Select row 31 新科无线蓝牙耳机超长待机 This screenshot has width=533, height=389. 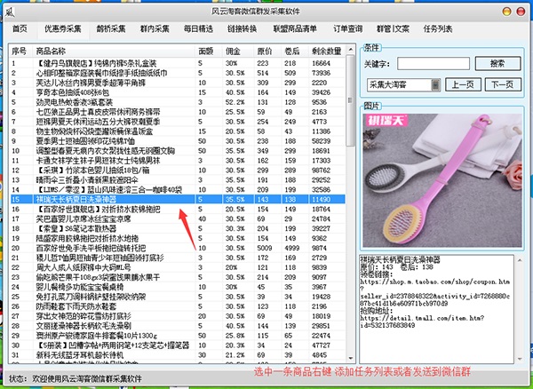click(177, 355)
